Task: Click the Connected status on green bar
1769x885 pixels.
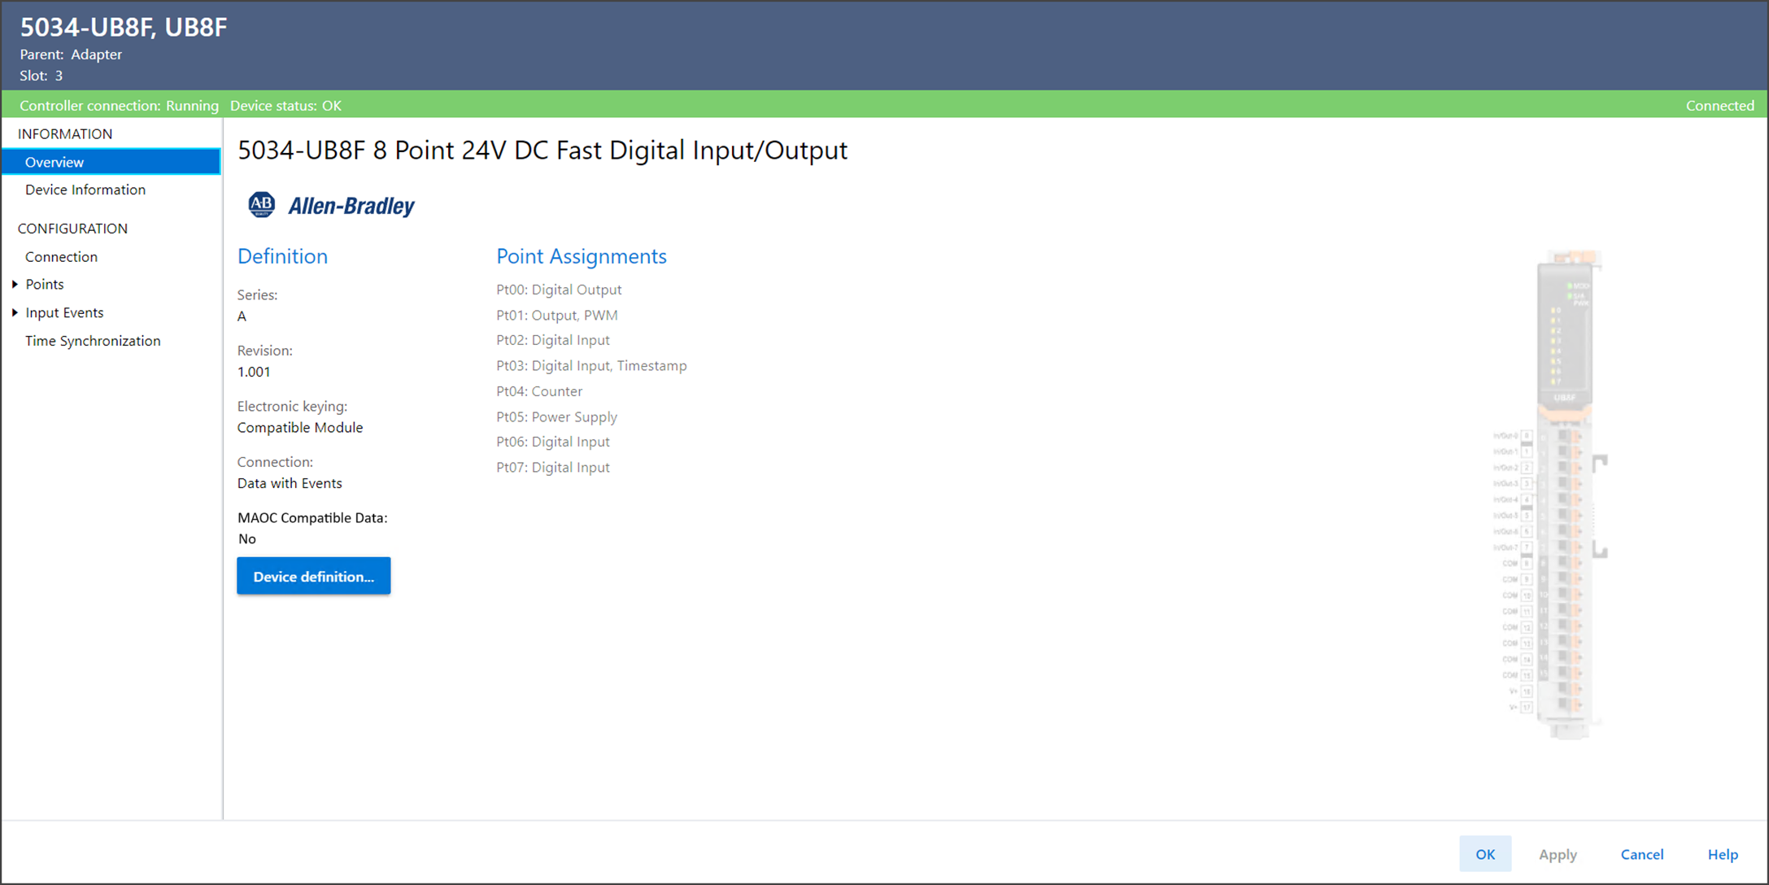Action: 1719,106
